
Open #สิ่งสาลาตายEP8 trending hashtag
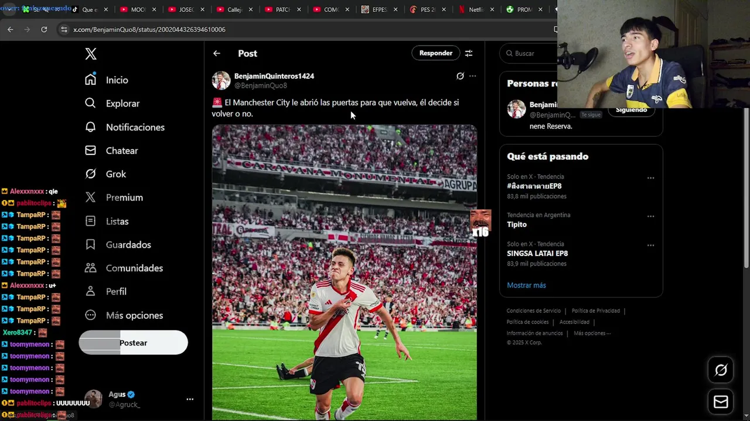coord(534,187)
